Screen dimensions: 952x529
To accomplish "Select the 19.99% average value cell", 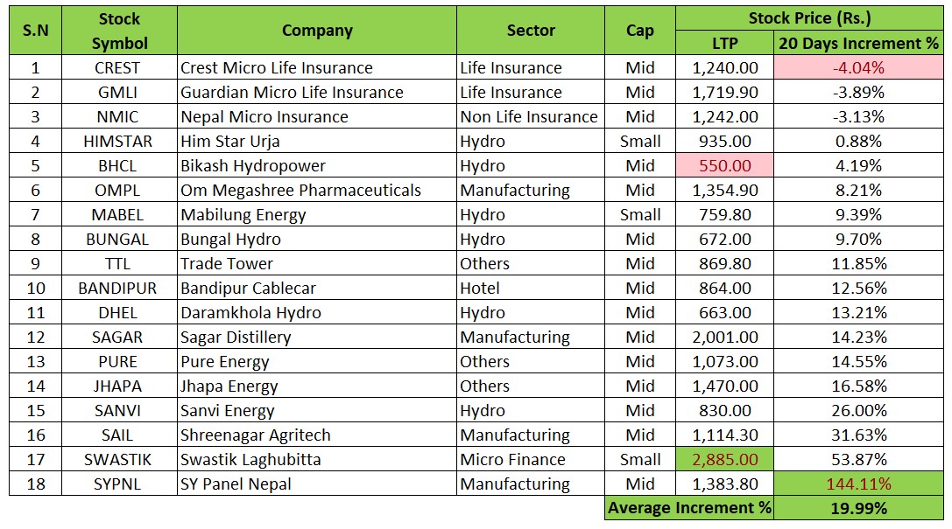I will pos(858,508).
